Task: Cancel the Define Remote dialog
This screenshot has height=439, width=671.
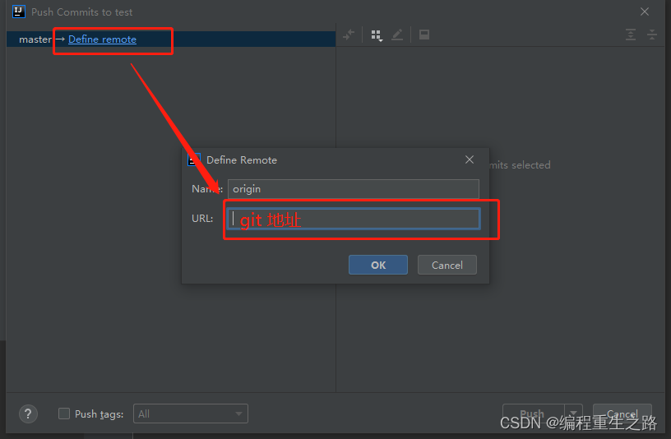Action: [447, 265]
